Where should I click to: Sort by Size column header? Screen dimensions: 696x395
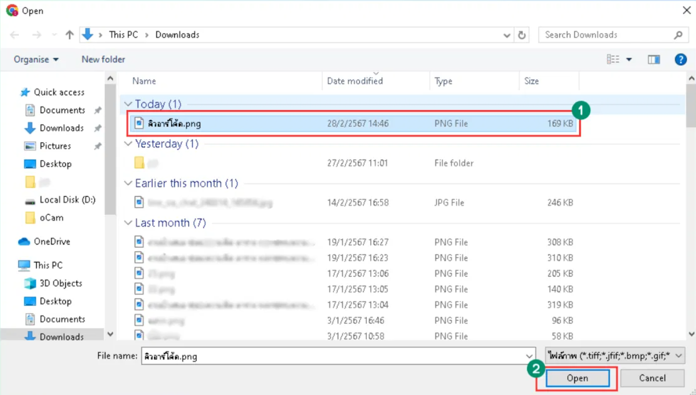(x=531, y=81)
